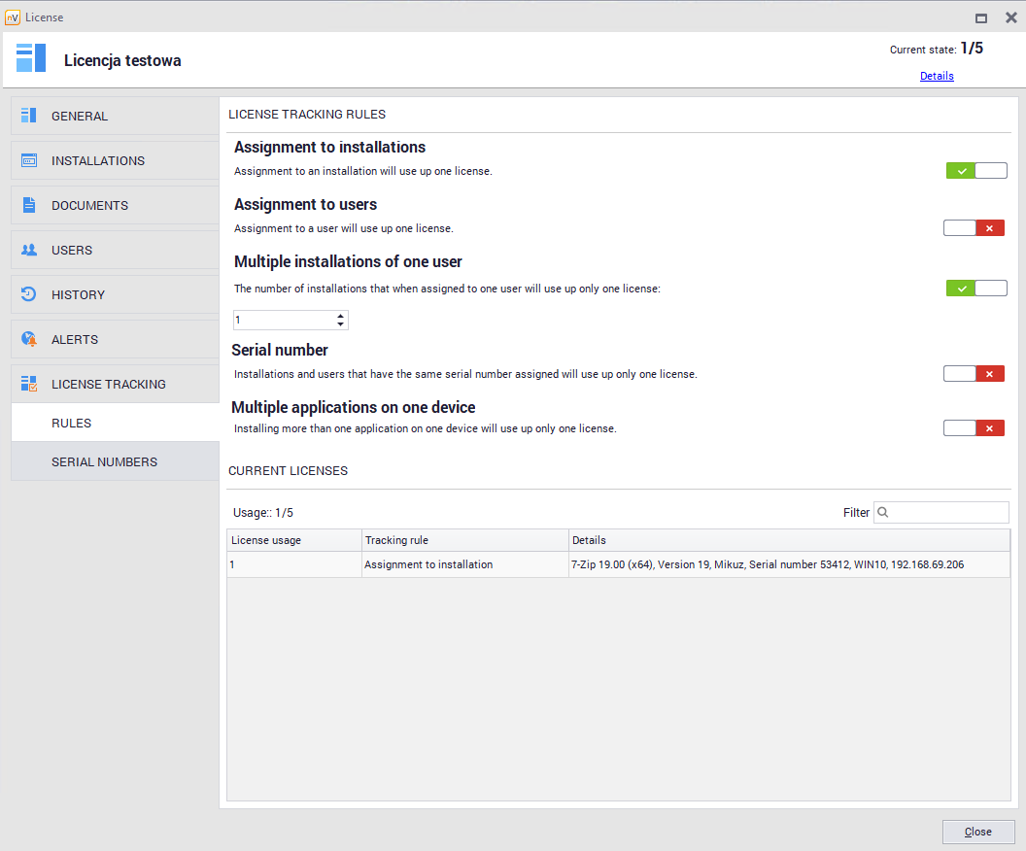Click the Alerts bell icon

[x=29, y=339]
